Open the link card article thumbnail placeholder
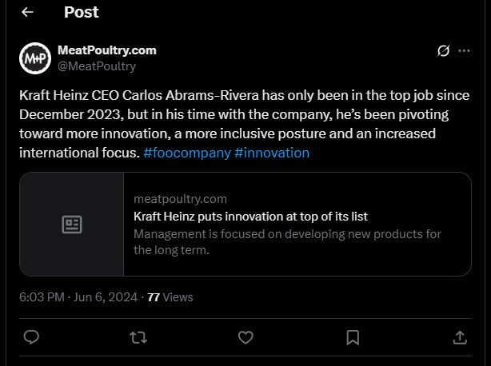Screen dimensions: 491x366 (72, 225)
